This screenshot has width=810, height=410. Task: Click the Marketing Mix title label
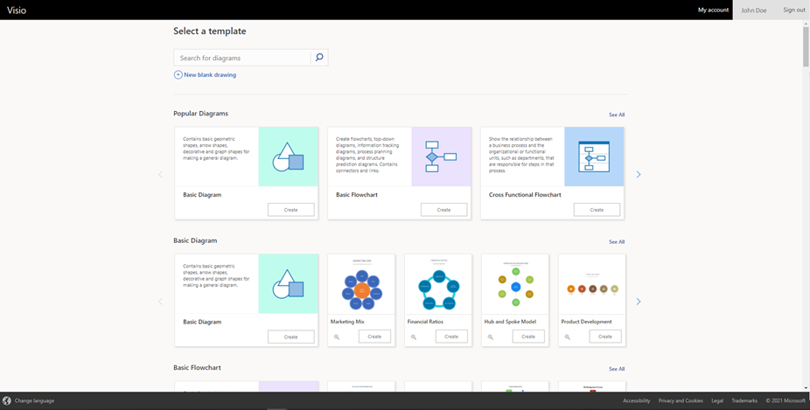click(x=347, y=322)
